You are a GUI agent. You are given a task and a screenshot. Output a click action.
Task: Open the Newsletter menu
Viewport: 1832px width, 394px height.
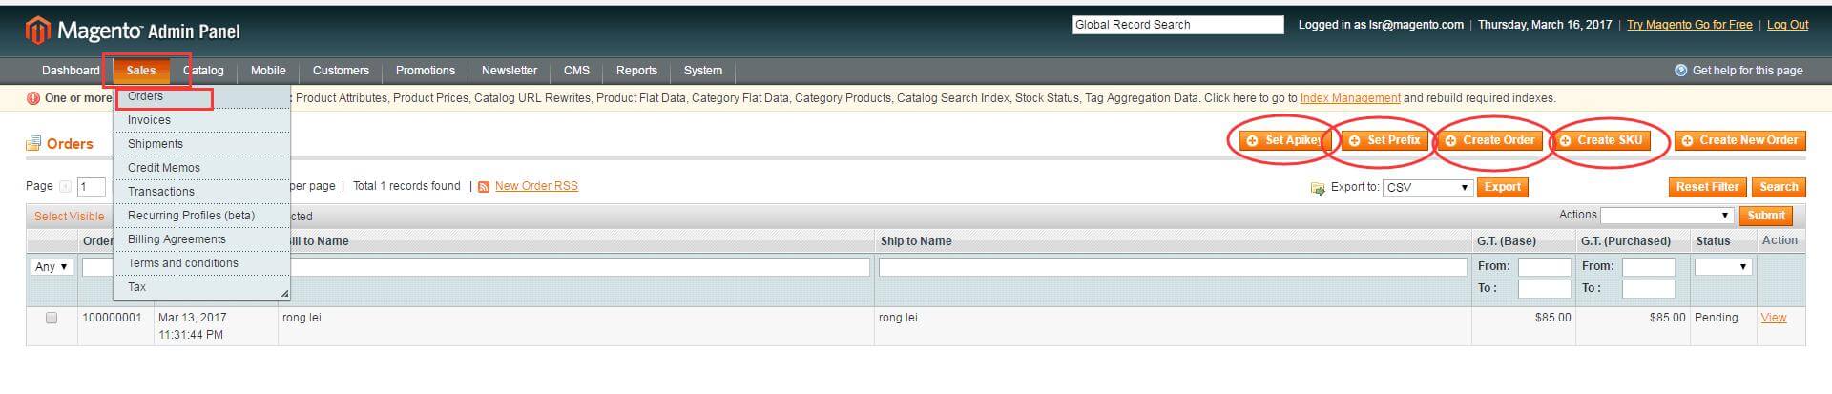click(510, 71)
